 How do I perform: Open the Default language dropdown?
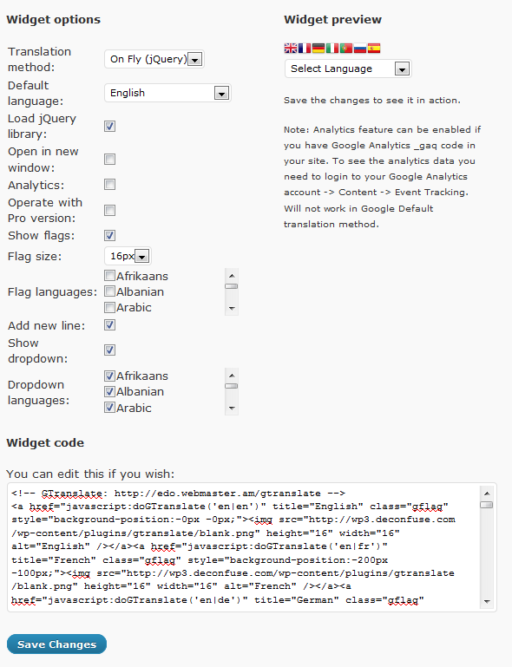pos(167,93)
